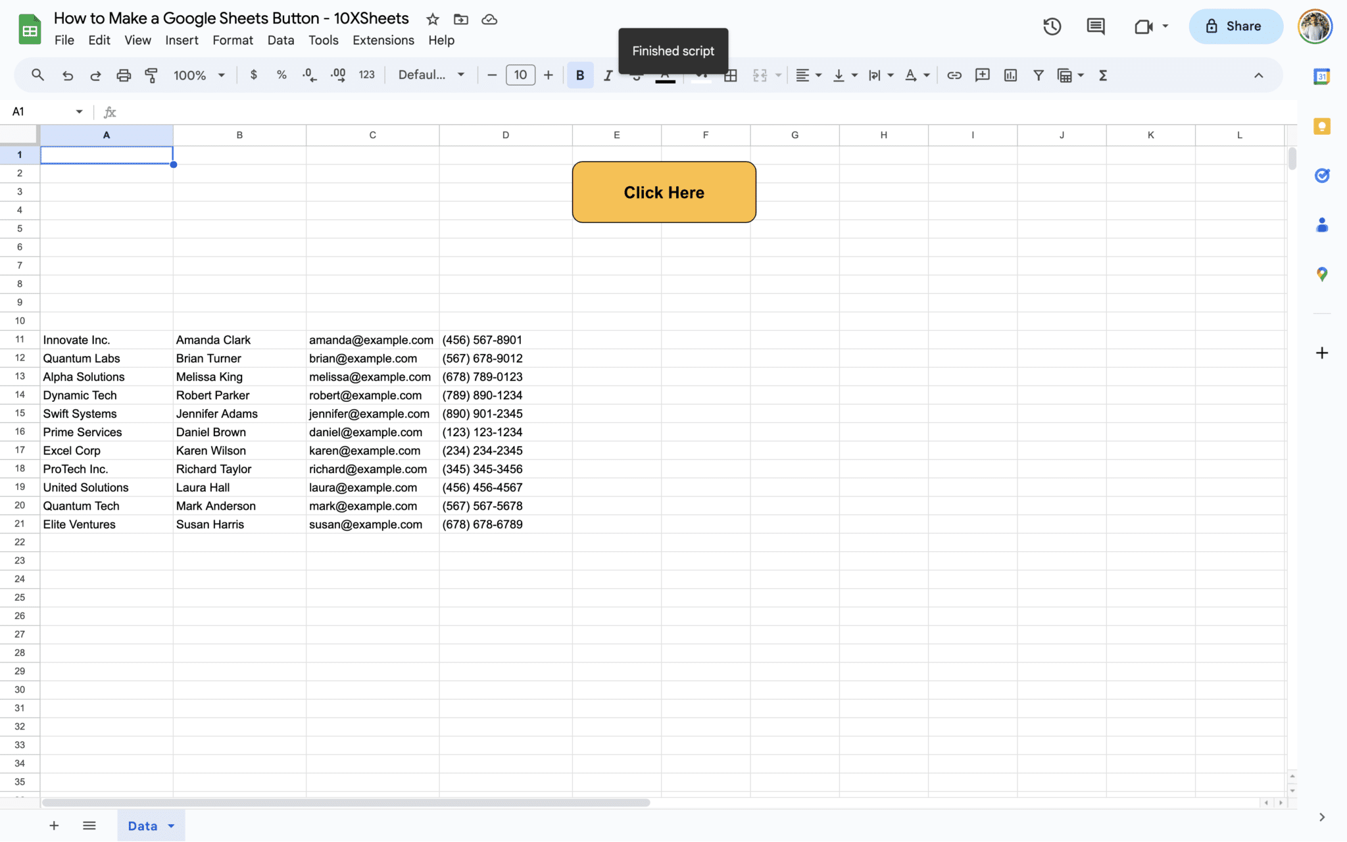This screenshot has width=1347, height=842.
Task: Click the yellow Click Here button
Action: 664,192
